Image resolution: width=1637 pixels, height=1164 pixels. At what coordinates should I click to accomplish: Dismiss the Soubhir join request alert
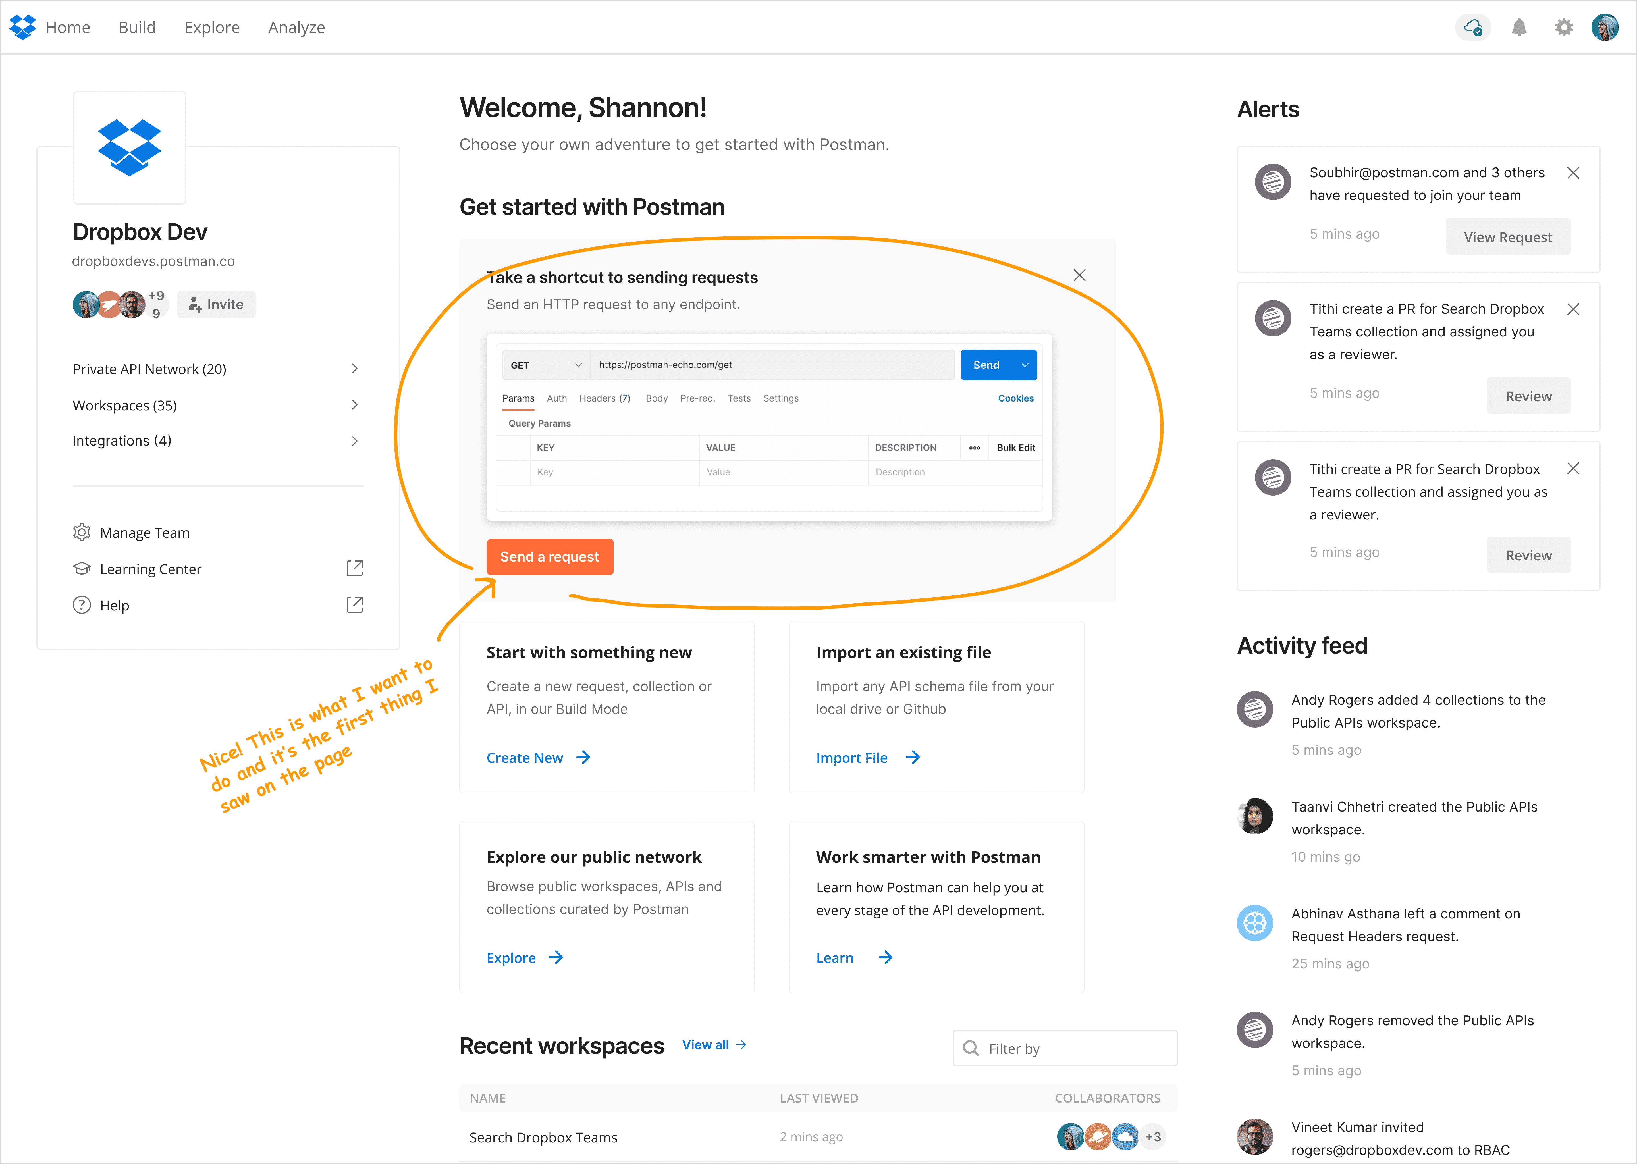[1573, 173]
